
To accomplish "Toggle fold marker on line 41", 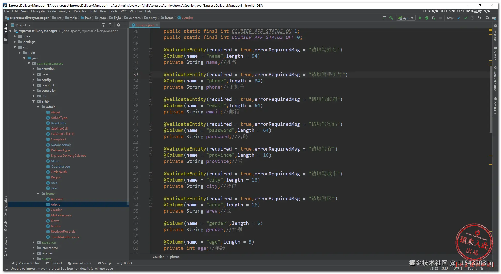I will click(150, 124).
